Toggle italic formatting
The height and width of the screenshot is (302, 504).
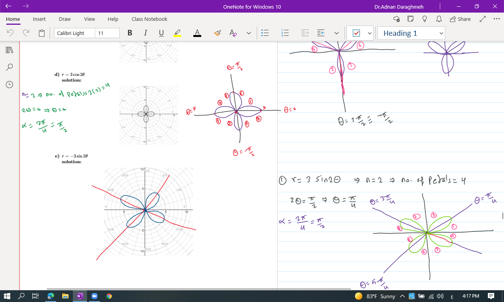146,33
